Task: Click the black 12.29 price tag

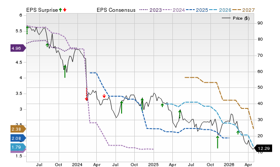Action: tap(263, 148)
